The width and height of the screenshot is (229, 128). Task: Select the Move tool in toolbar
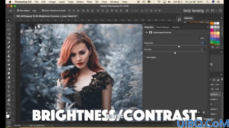pyautogui.click(x=9, y=20)
